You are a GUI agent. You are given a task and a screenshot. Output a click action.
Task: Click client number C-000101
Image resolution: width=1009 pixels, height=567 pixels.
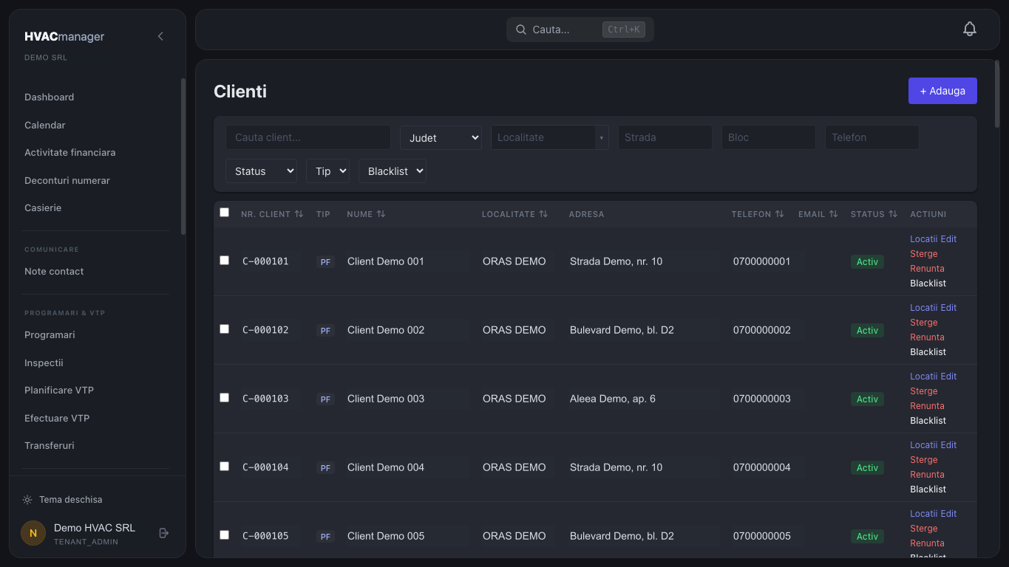pos(266,261)
